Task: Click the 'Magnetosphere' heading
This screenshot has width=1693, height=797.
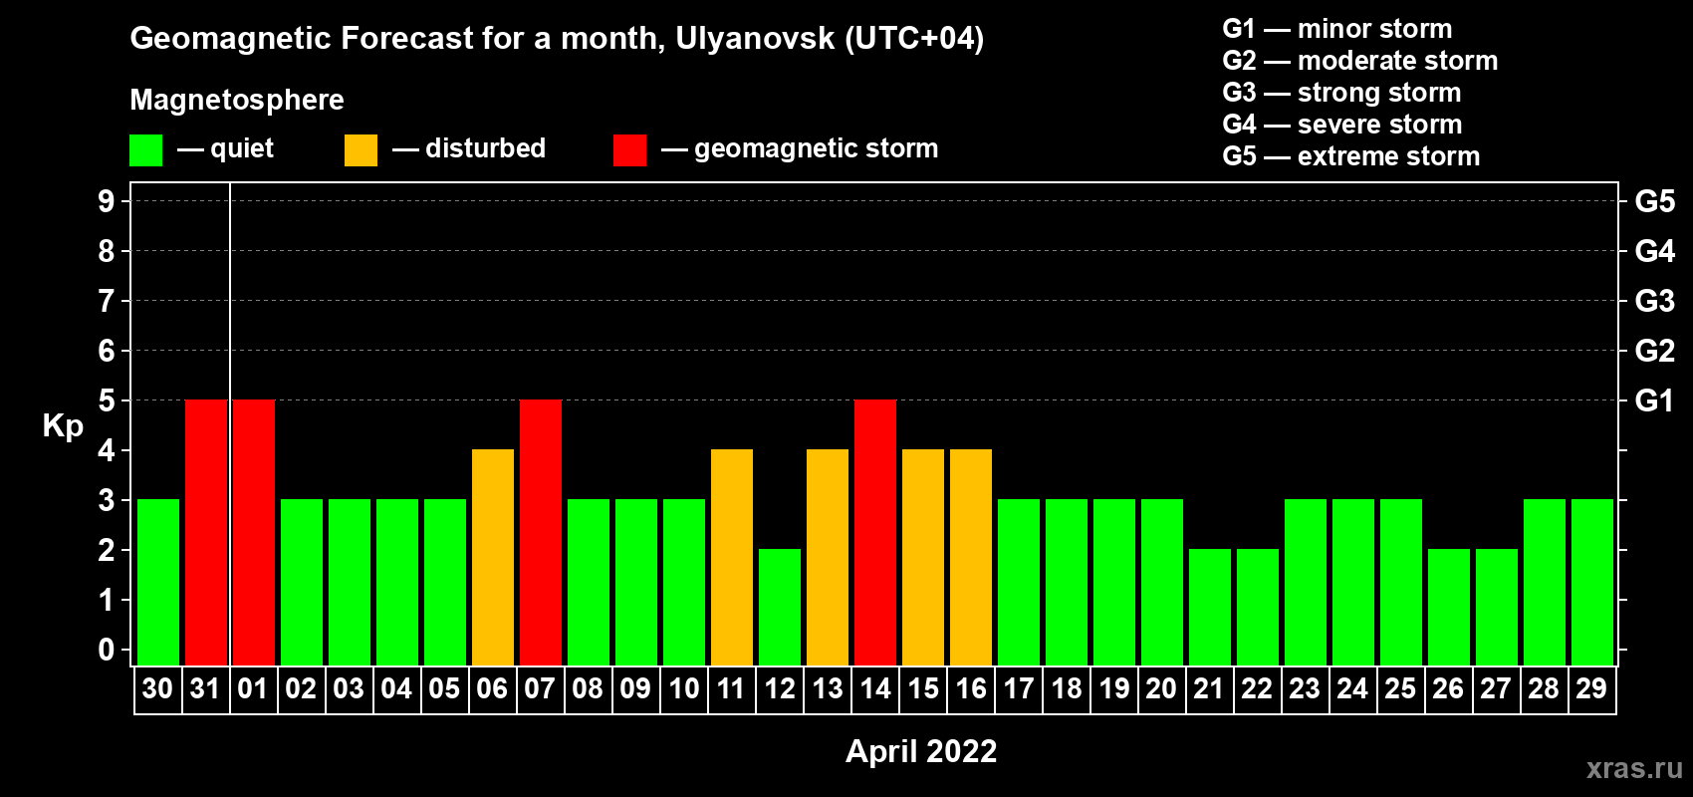Action: [237, 100]
